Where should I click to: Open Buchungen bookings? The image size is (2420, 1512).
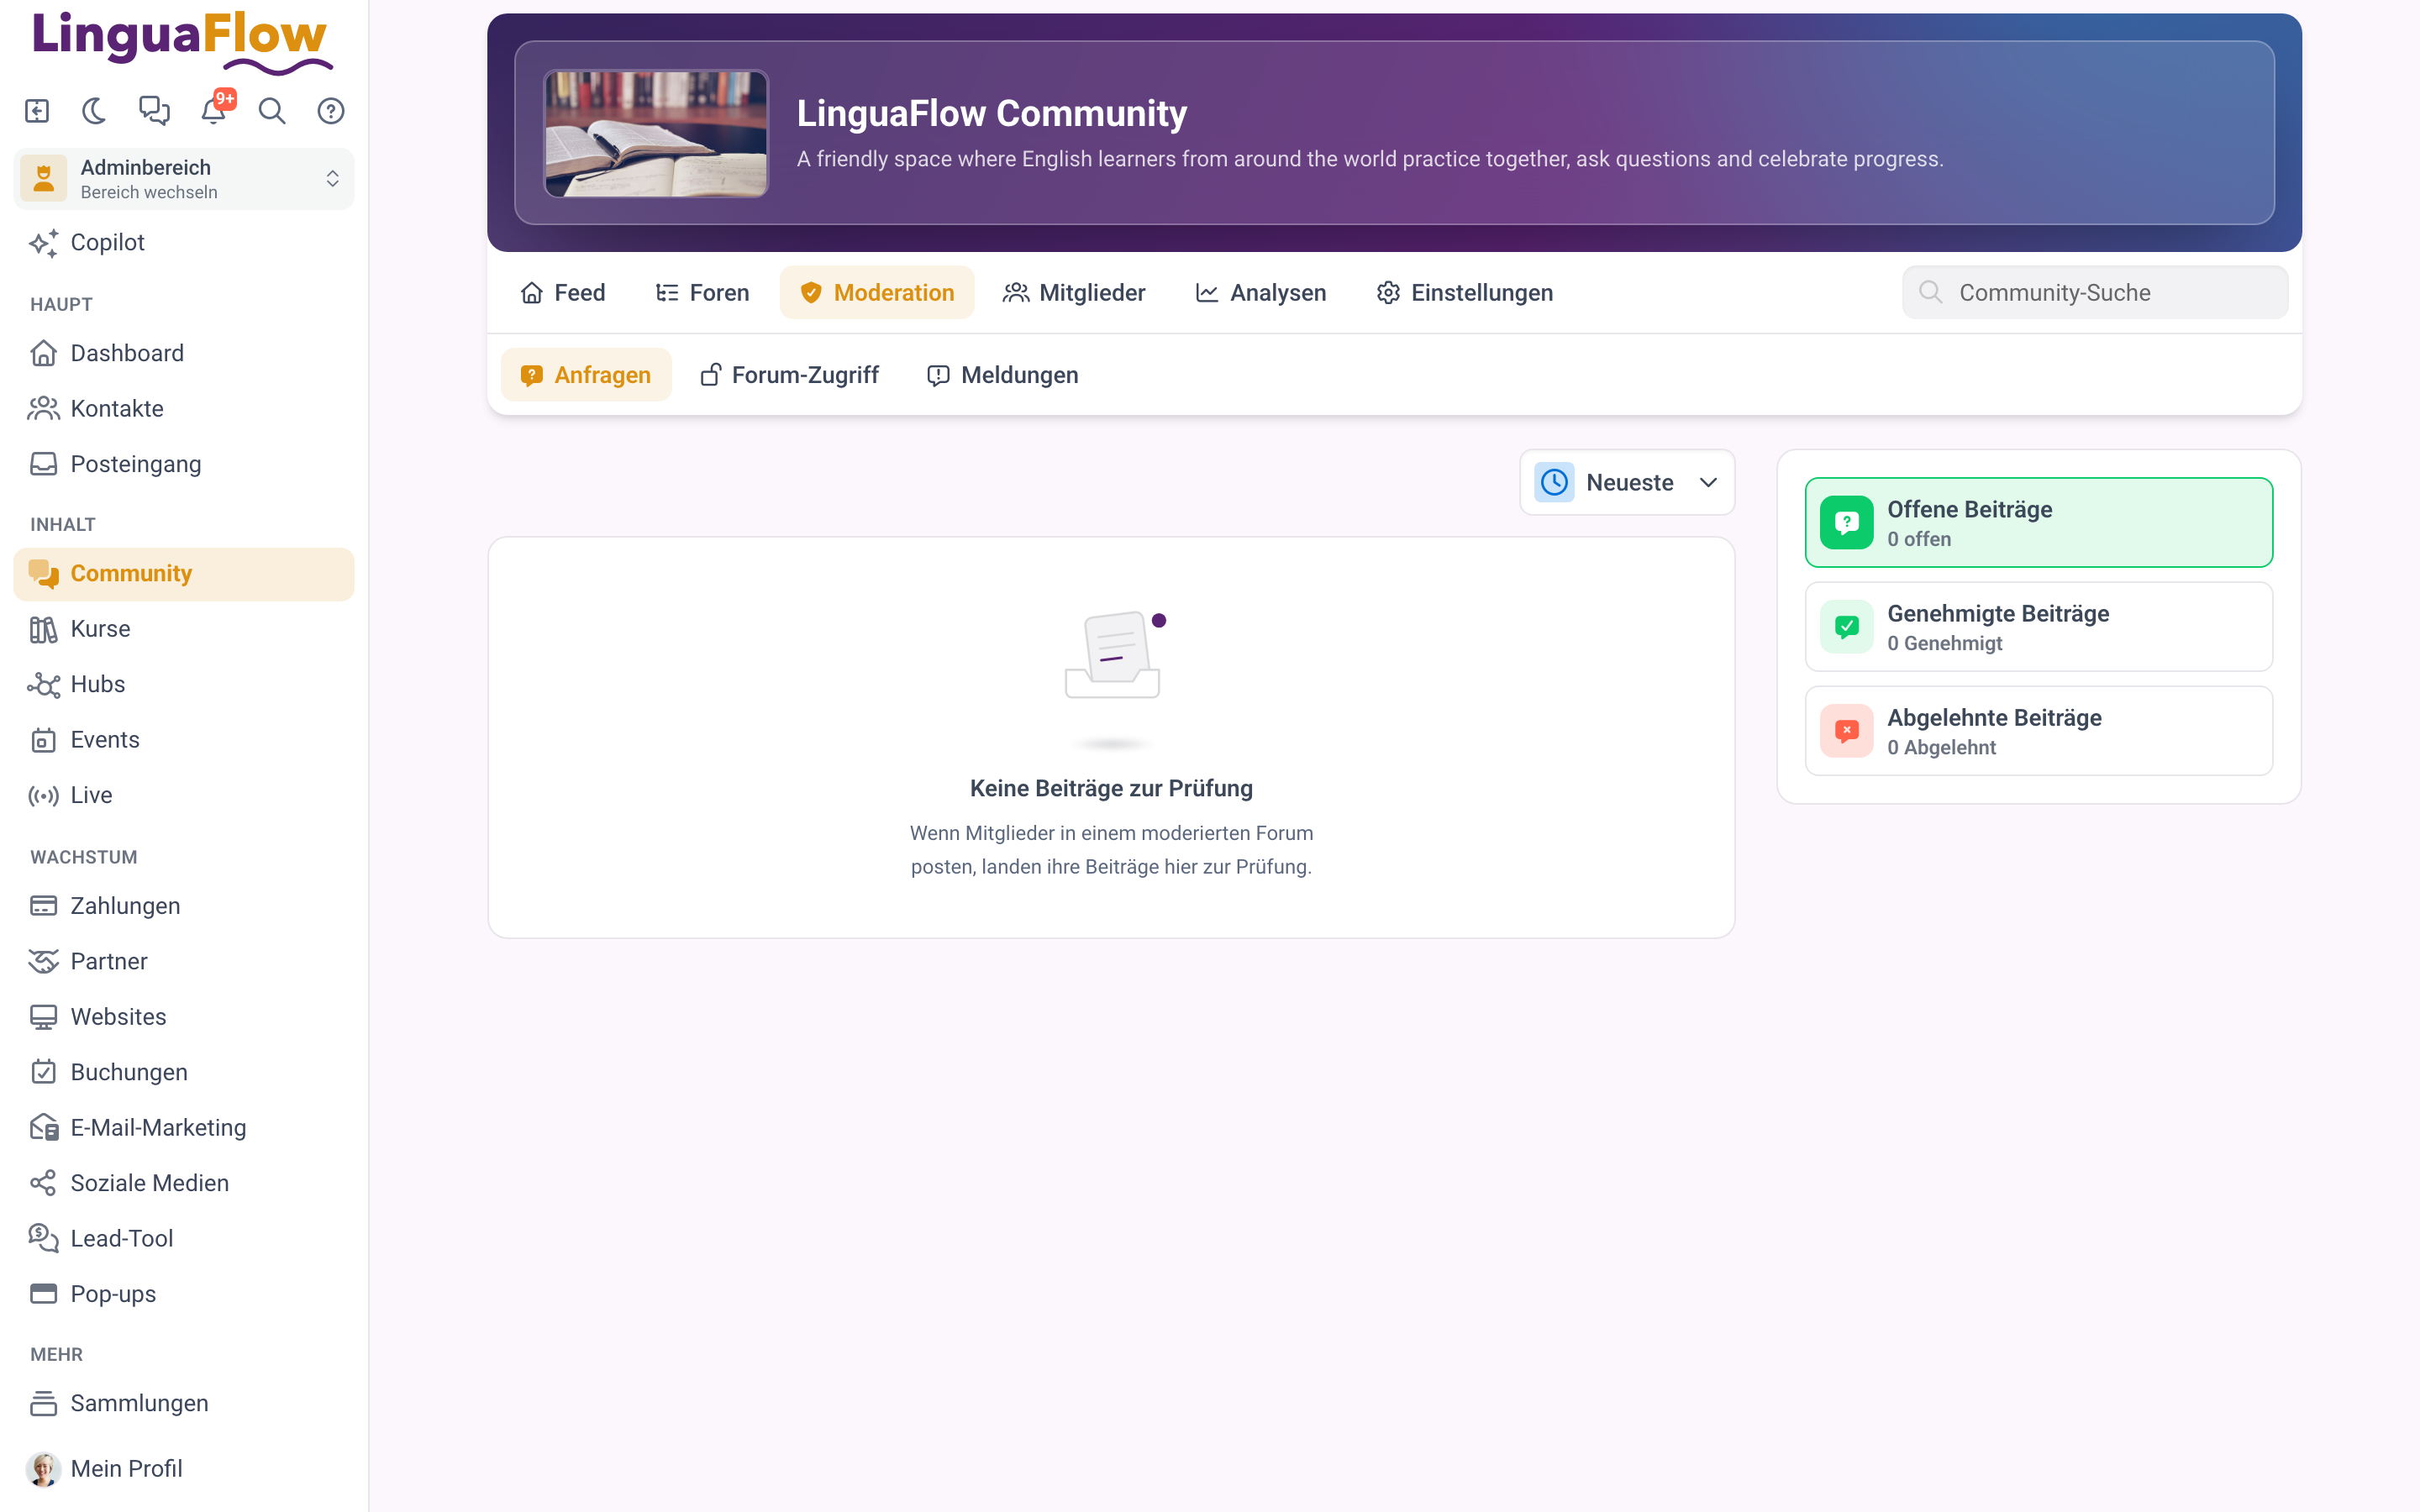tap(184, 1072)
